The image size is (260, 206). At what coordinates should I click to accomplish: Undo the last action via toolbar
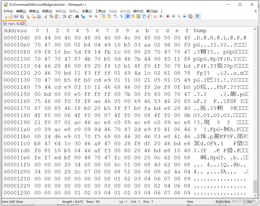[64, 16]
